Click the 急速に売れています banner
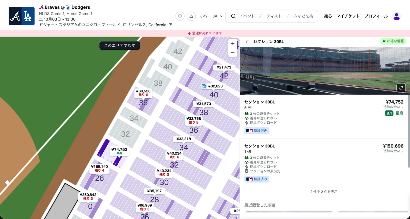This screenshot has width=410, height=219. tap(205, 33)
